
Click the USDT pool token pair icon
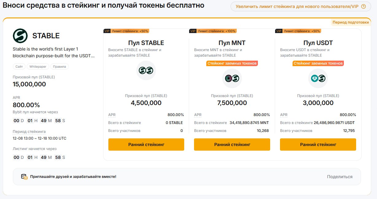pyautogui.click(x=318, y=78)
